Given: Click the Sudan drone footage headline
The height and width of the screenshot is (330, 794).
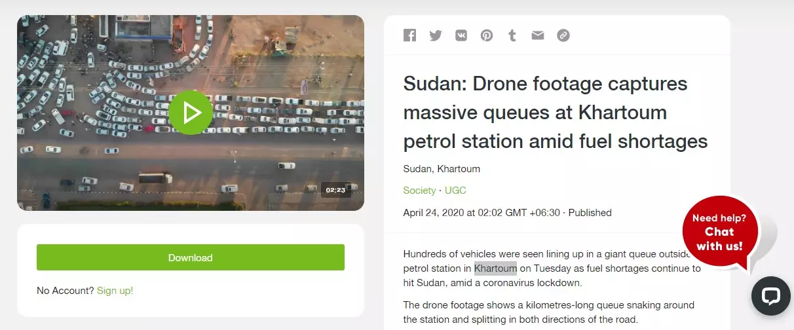Looking at the screenshot, I should point(556,112).
